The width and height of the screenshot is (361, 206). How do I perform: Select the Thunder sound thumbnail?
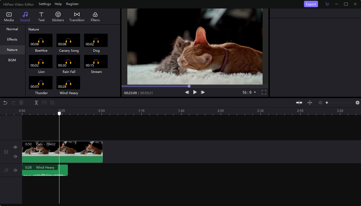(x=41, y=83)
